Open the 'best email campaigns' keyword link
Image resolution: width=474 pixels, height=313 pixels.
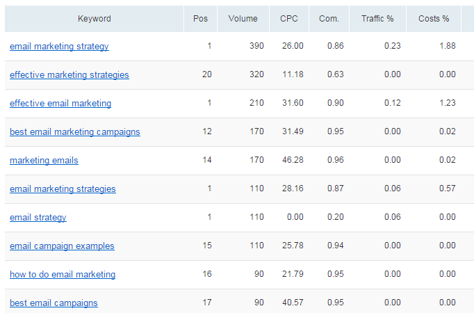tap(54, 303)
